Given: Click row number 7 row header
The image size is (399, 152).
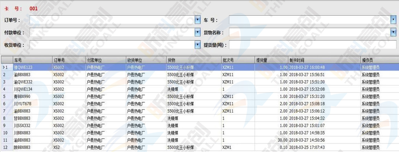Looking at the screenshot, I should point(7,111).
